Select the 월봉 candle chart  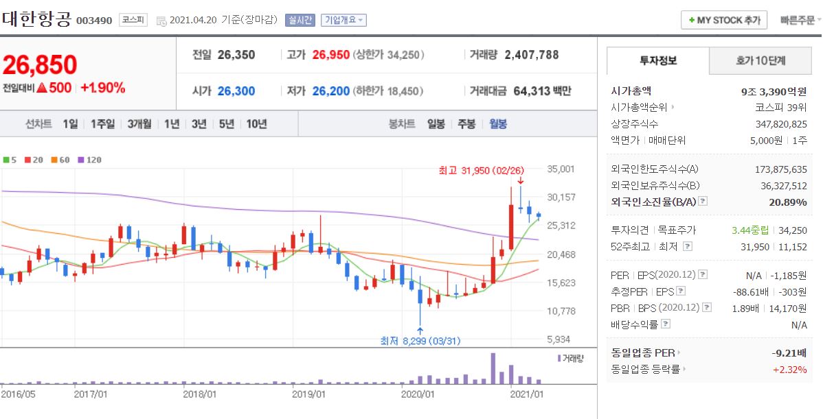(498, 124)
